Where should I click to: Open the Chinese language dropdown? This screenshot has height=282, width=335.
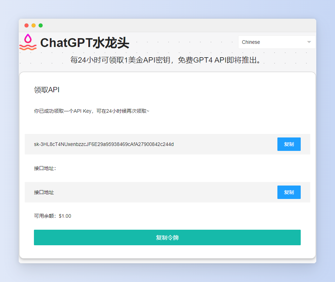tap(277, 42)
